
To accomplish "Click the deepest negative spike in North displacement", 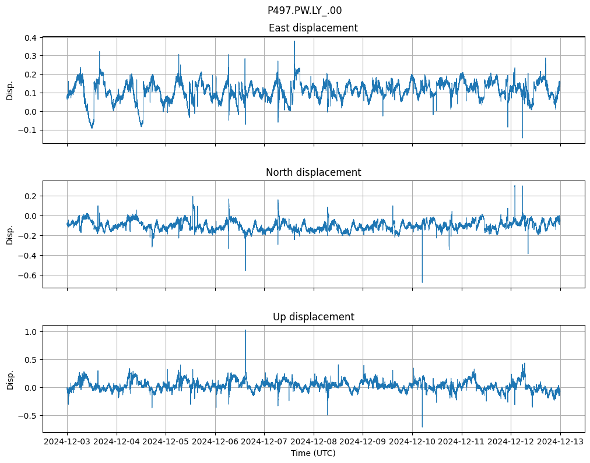I will coord(422,282).
